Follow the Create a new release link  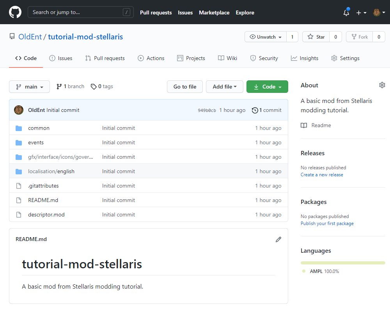click(322, 175)
